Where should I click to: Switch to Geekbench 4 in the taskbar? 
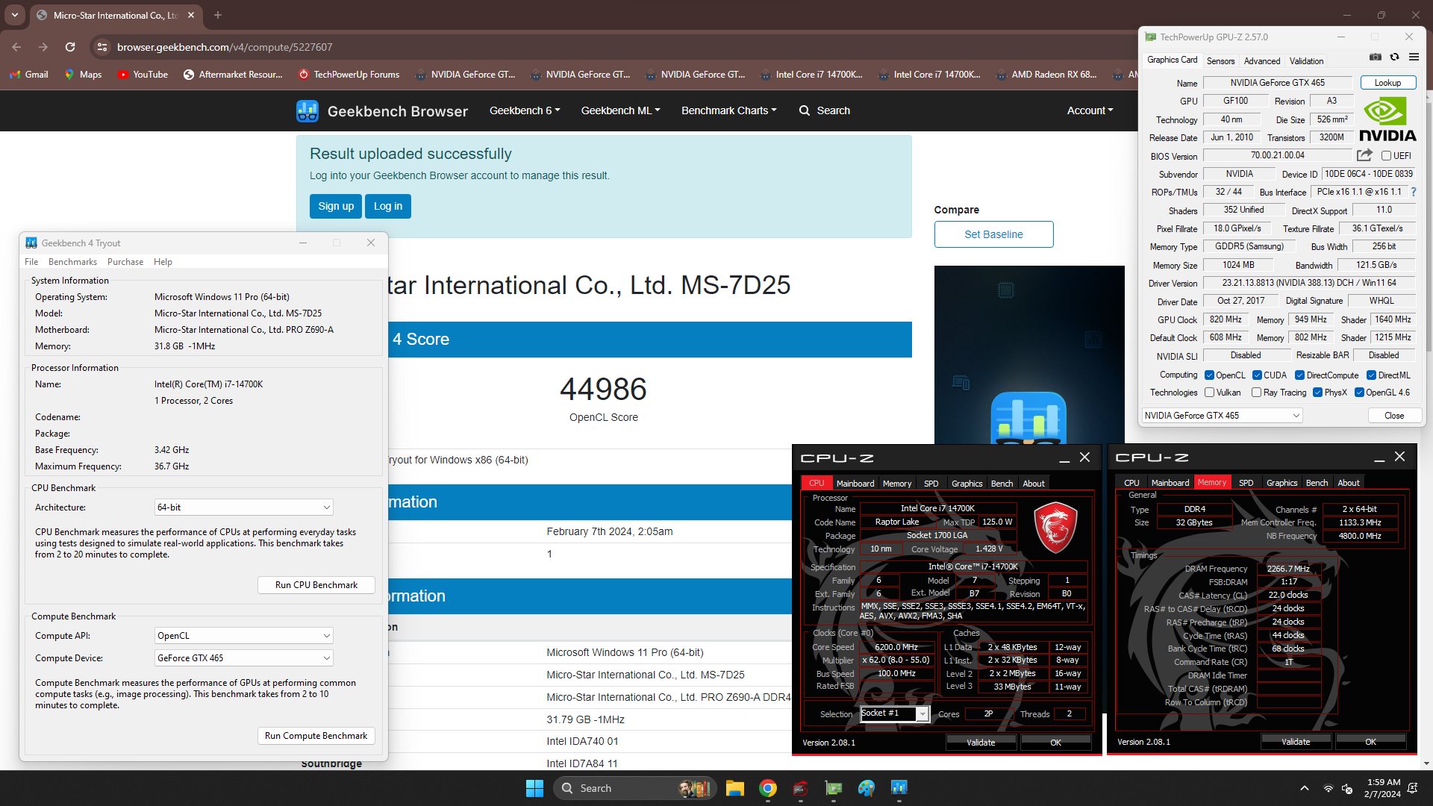click(899, 788)
